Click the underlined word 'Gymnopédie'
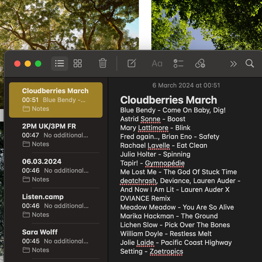The height and width of the screenshot is (262, 262). (165, 163)
